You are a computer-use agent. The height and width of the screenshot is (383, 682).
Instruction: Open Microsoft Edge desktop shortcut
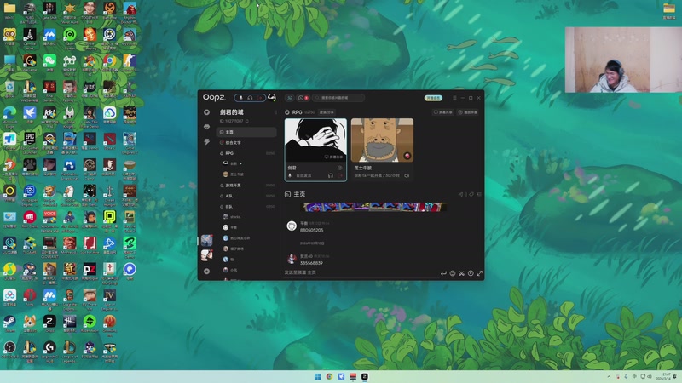9,115
